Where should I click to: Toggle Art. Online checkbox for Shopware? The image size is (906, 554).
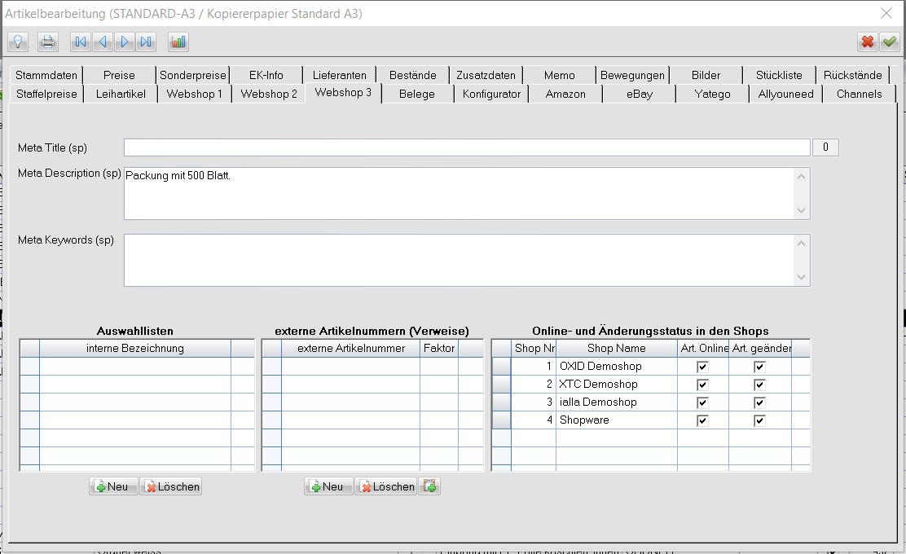702,420
